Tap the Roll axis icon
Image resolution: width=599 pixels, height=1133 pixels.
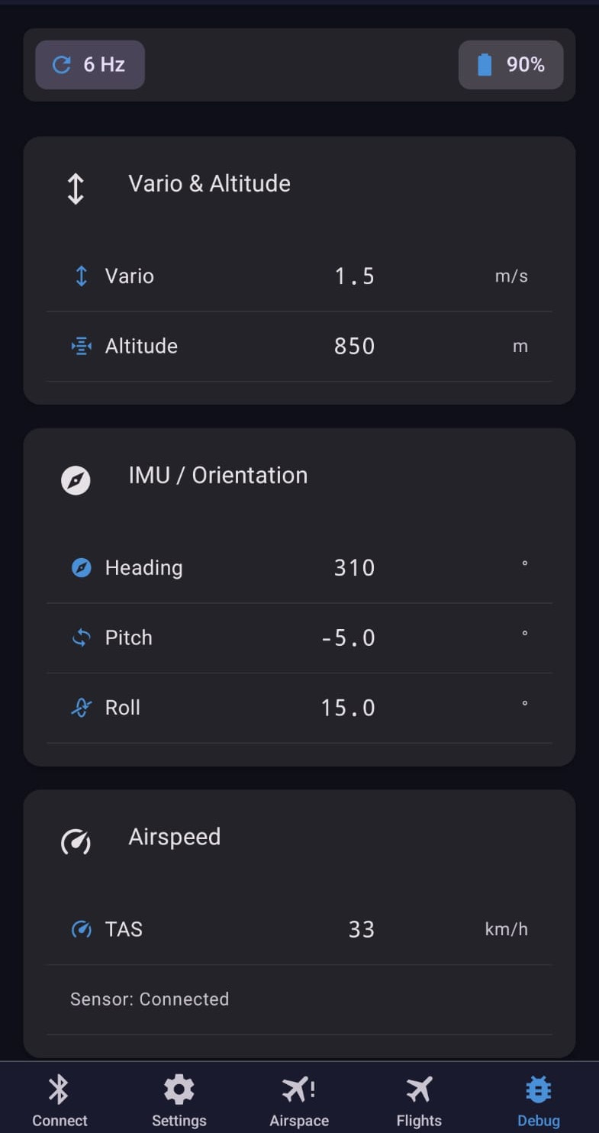[81, 708]
